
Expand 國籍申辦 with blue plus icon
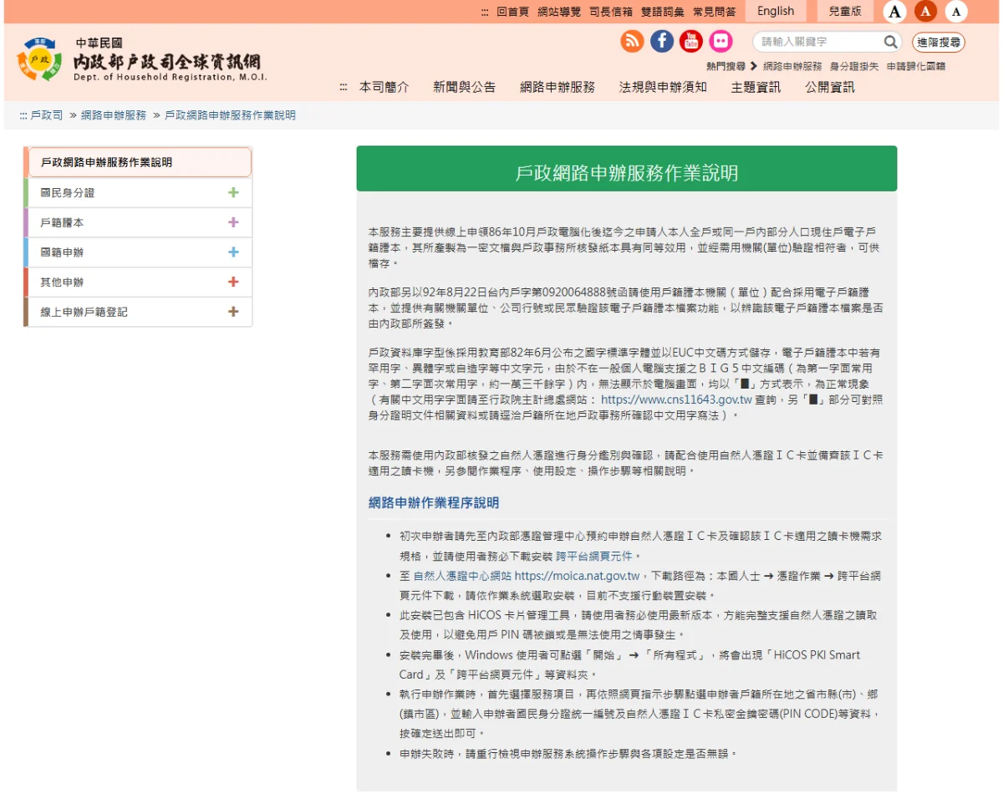click(233, 252)
